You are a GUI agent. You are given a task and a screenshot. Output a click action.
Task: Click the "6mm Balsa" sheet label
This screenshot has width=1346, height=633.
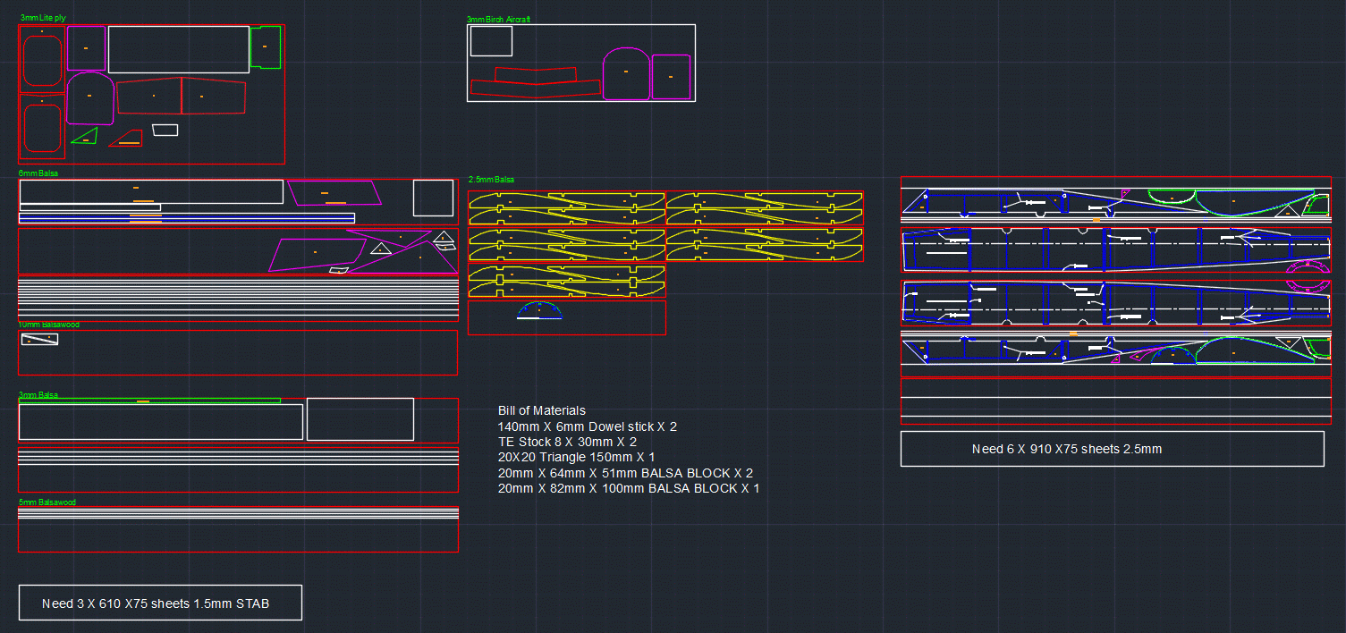tap(38, 173)
